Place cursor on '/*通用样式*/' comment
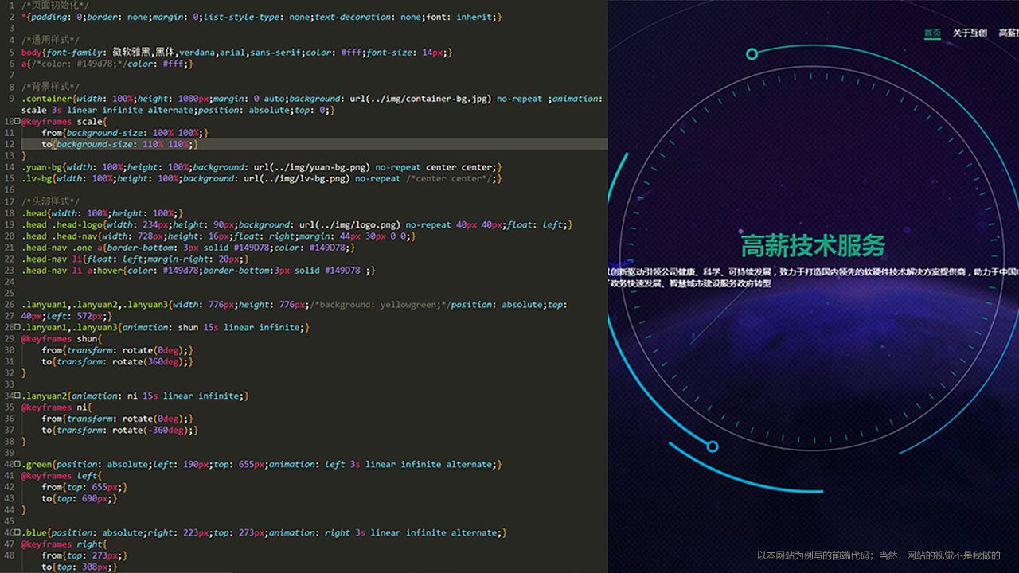This screenshot has height=573, width=1019. point(50,40)
